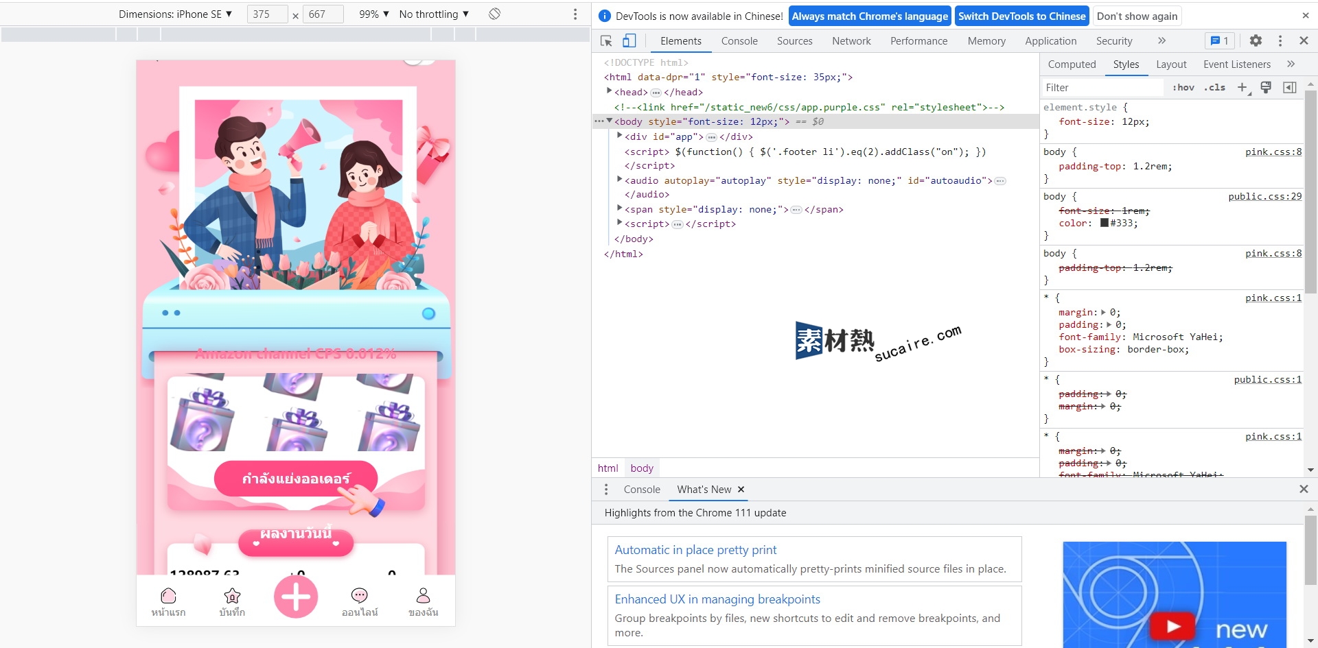Open DevTools settings gear
The image size is (1318, 648).
(x=1256, y=41)
